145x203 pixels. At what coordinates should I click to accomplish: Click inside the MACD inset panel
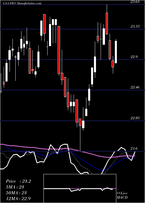(80, 188)
